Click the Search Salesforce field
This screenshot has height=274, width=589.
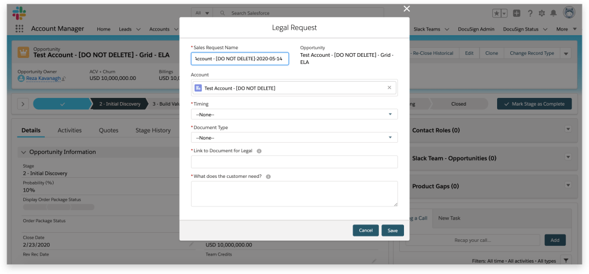[298, 13]
